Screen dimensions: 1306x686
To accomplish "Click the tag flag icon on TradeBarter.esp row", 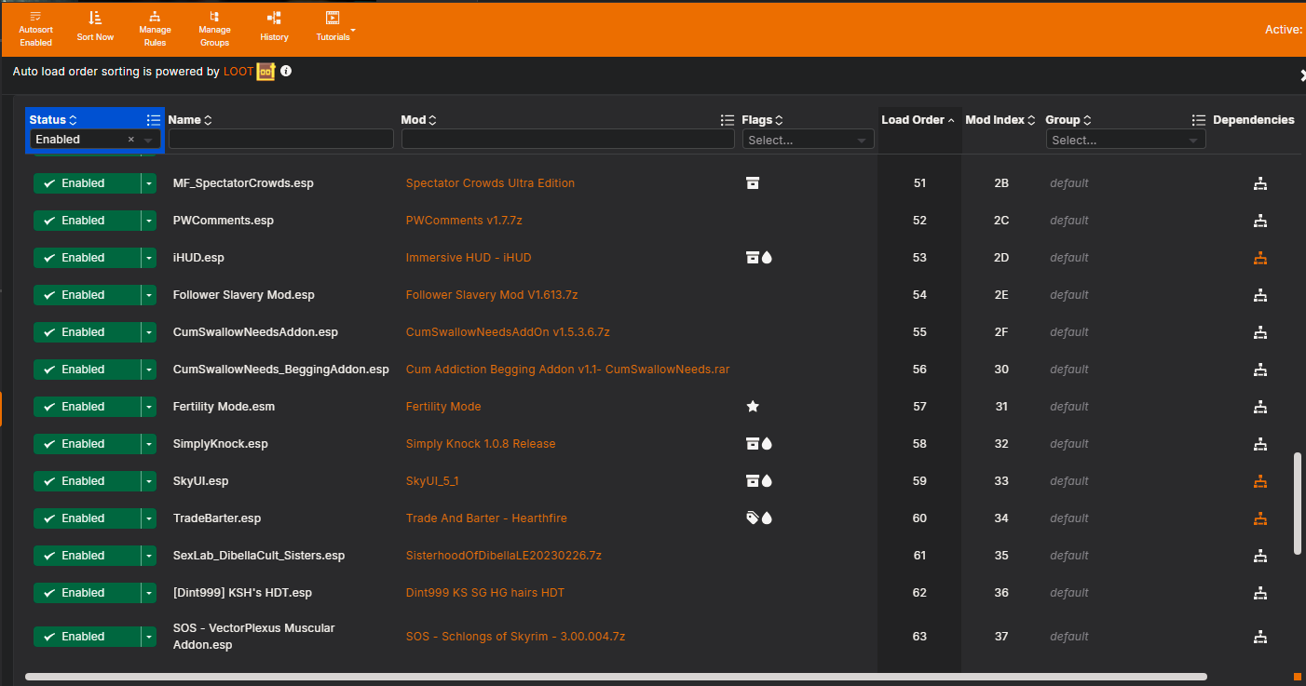I will [753, 518].
